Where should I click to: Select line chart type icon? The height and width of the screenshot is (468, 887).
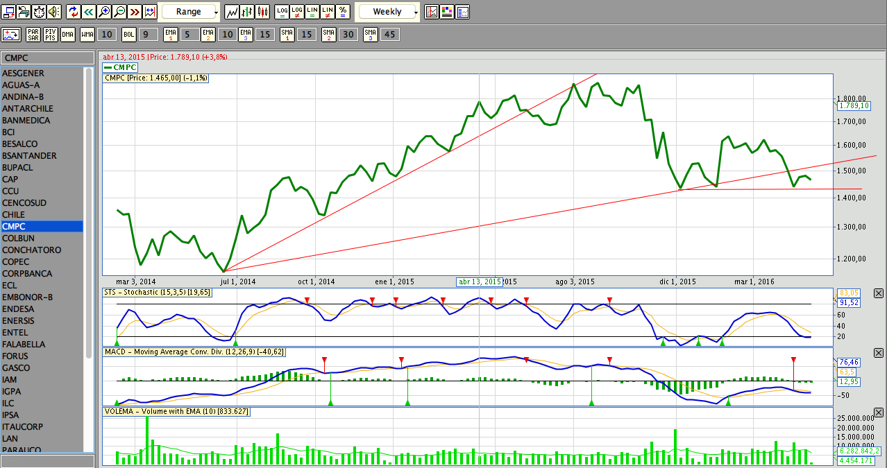click(x=233, y=12)
